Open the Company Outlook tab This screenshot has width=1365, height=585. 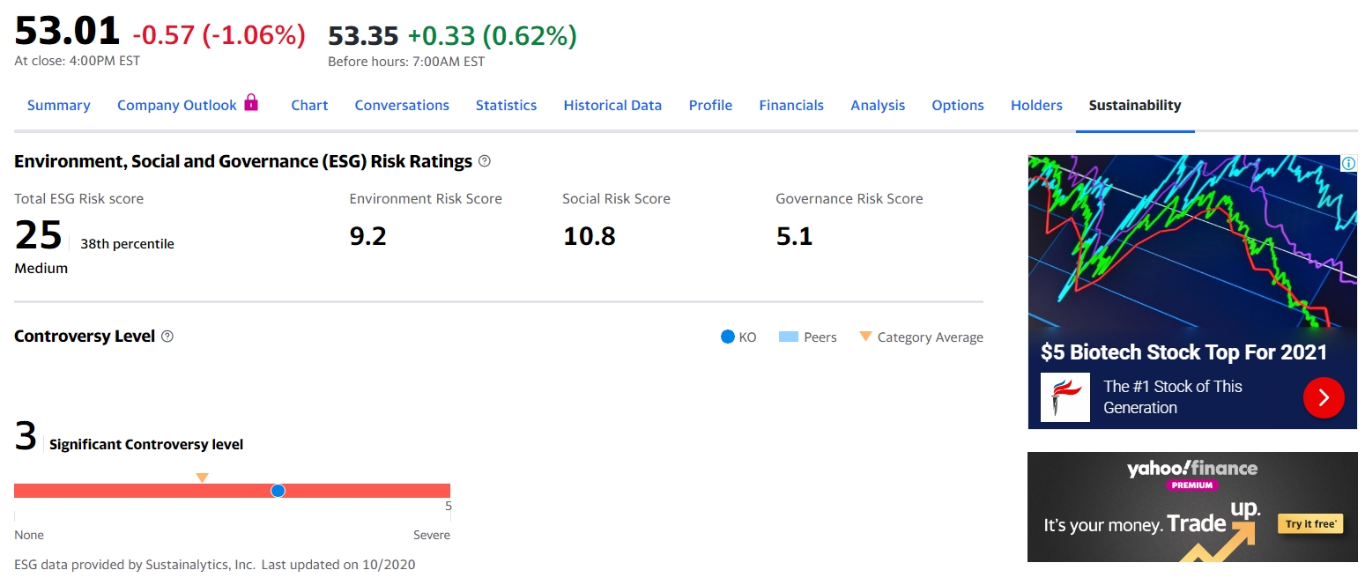point(177,105)
